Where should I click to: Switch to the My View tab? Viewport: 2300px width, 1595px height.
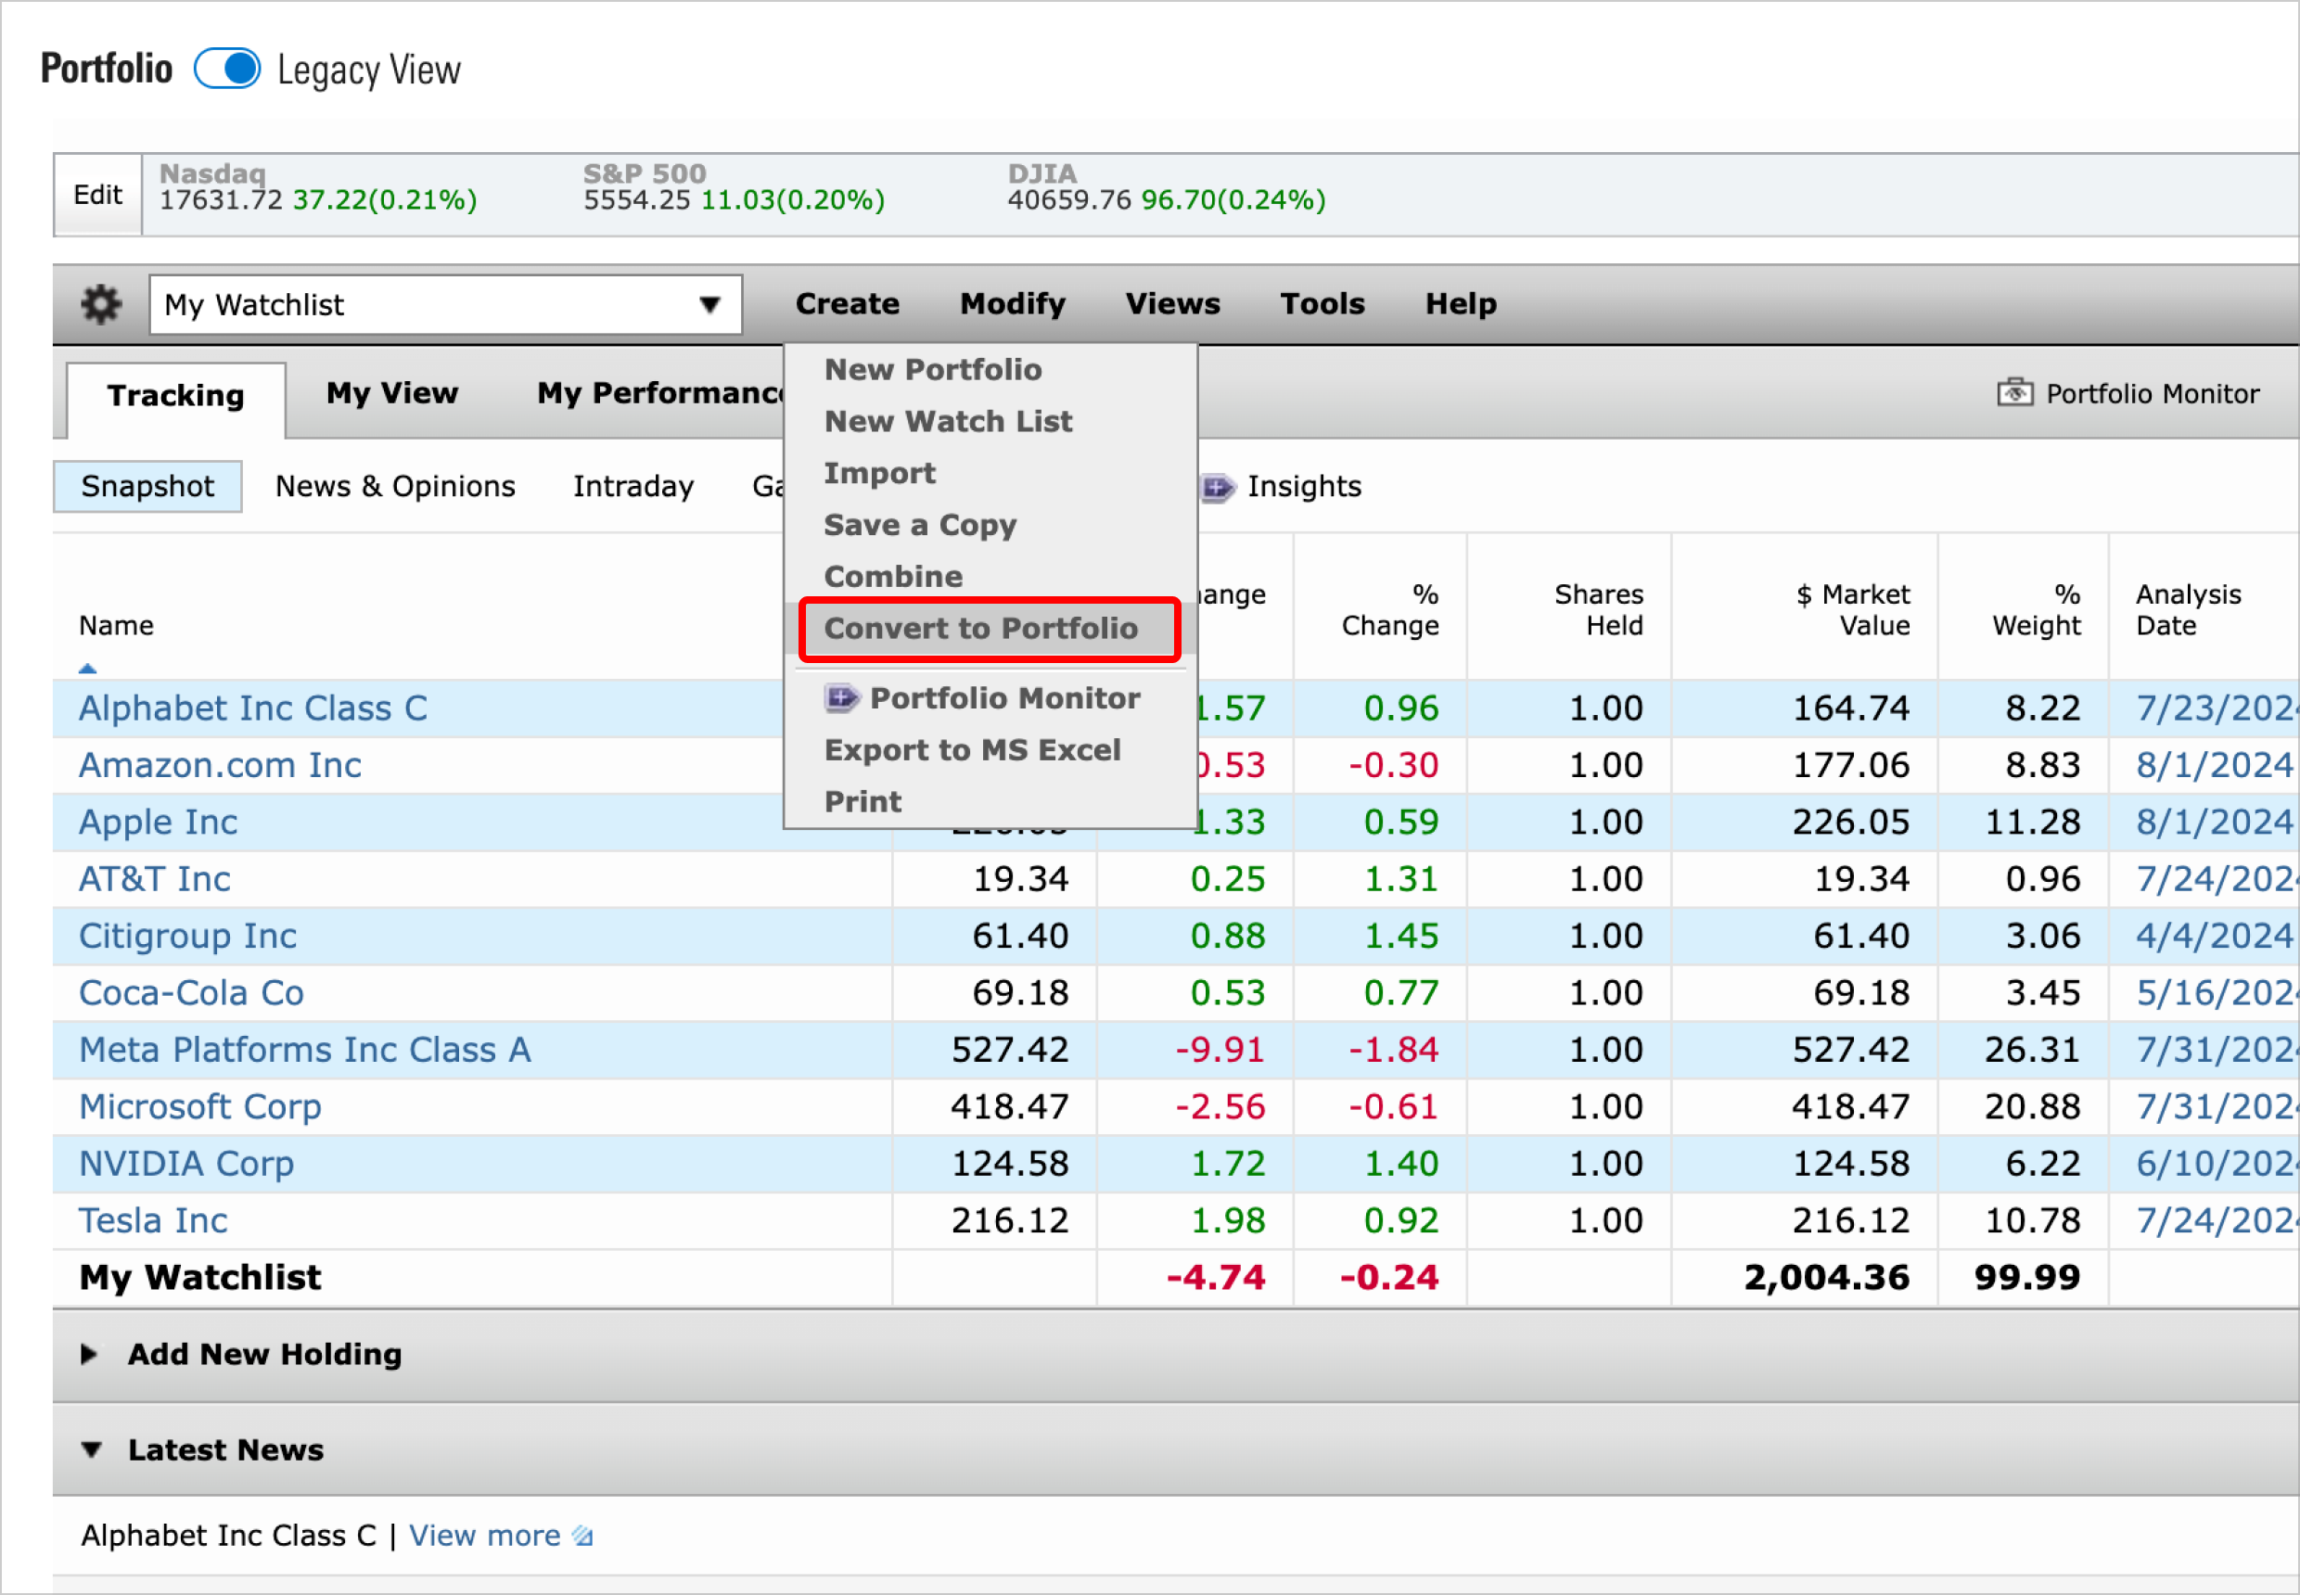pyautogui.click(x=391, y=394)
